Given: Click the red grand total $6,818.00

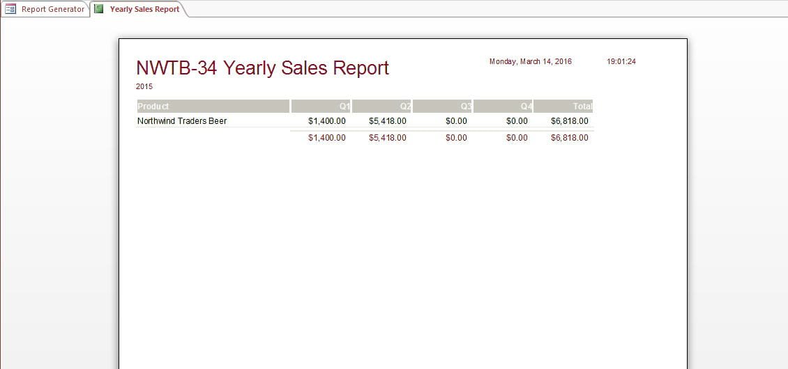Looking at the screenshot, I should (x=570, y=138).
